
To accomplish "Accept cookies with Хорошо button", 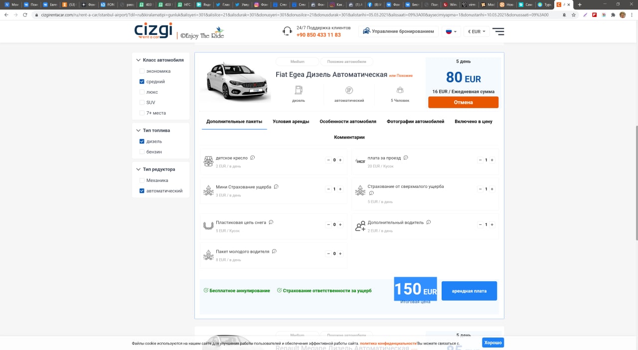I will pos(493,343).
